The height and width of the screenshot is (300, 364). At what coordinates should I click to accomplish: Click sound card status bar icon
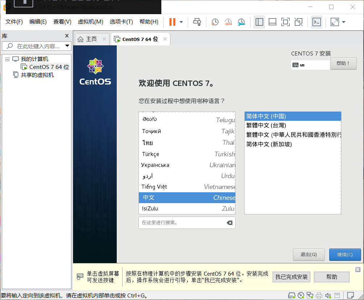[328, 295]
